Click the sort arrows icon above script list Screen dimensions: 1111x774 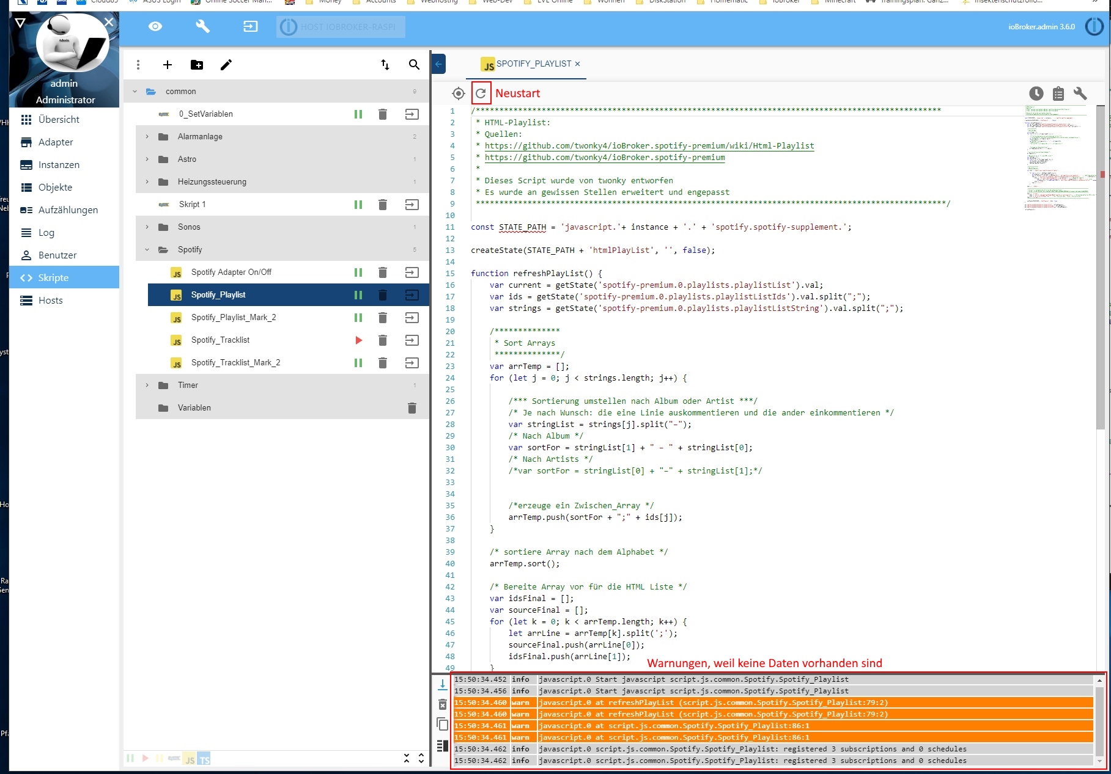coord(385,65)
